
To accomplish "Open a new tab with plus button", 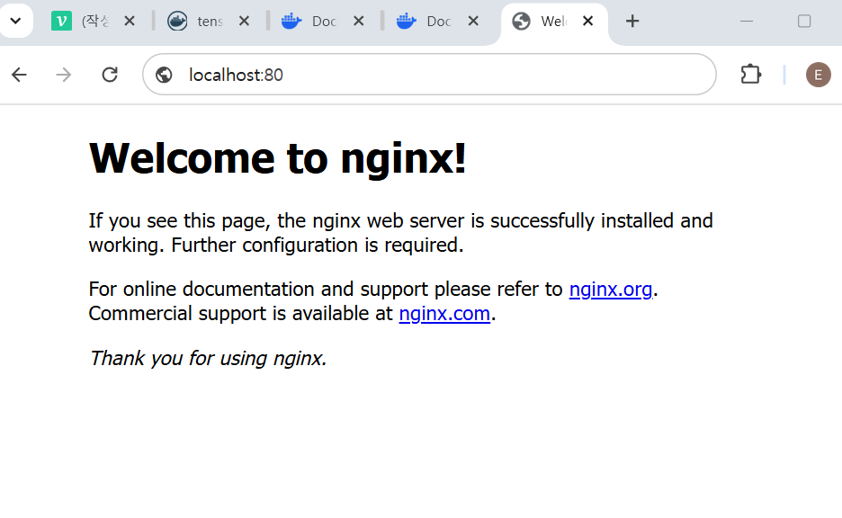I will 632,21.
